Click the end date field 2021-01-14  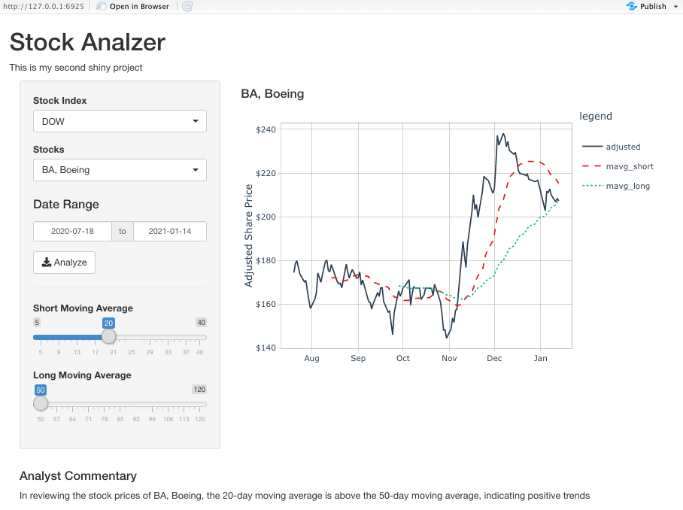pos(170,231)
